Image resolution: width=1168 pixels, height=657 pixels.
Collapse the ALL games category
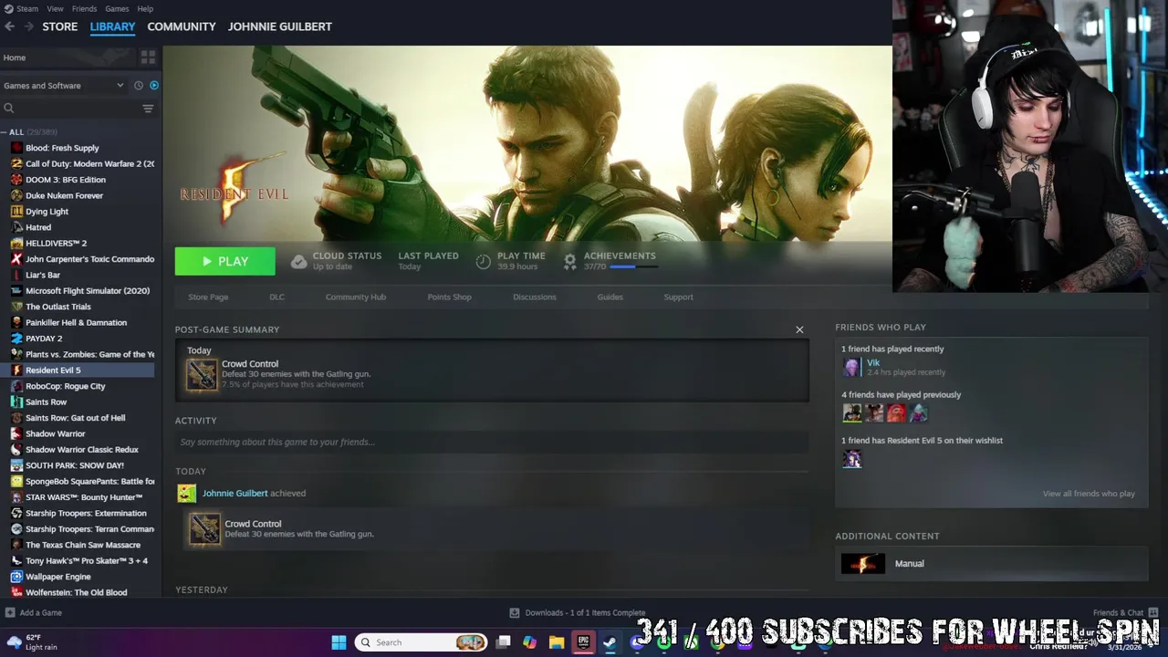click(5, 132)
